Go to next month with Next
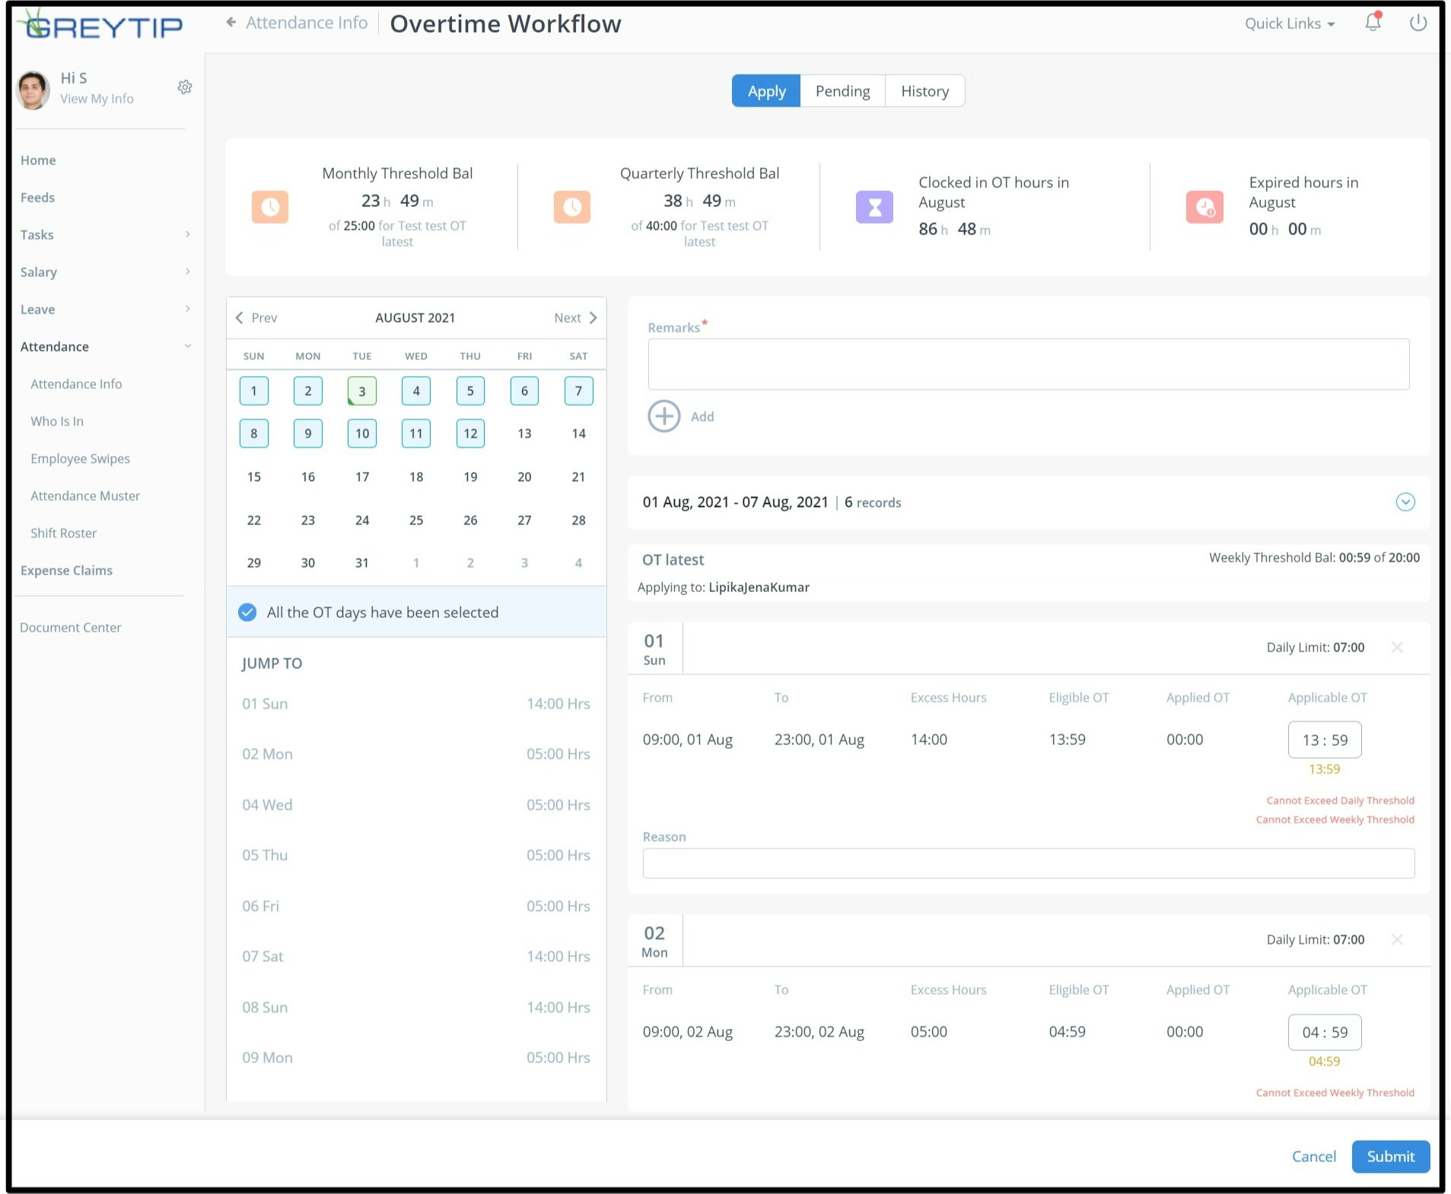 click(x=575, y=317)
